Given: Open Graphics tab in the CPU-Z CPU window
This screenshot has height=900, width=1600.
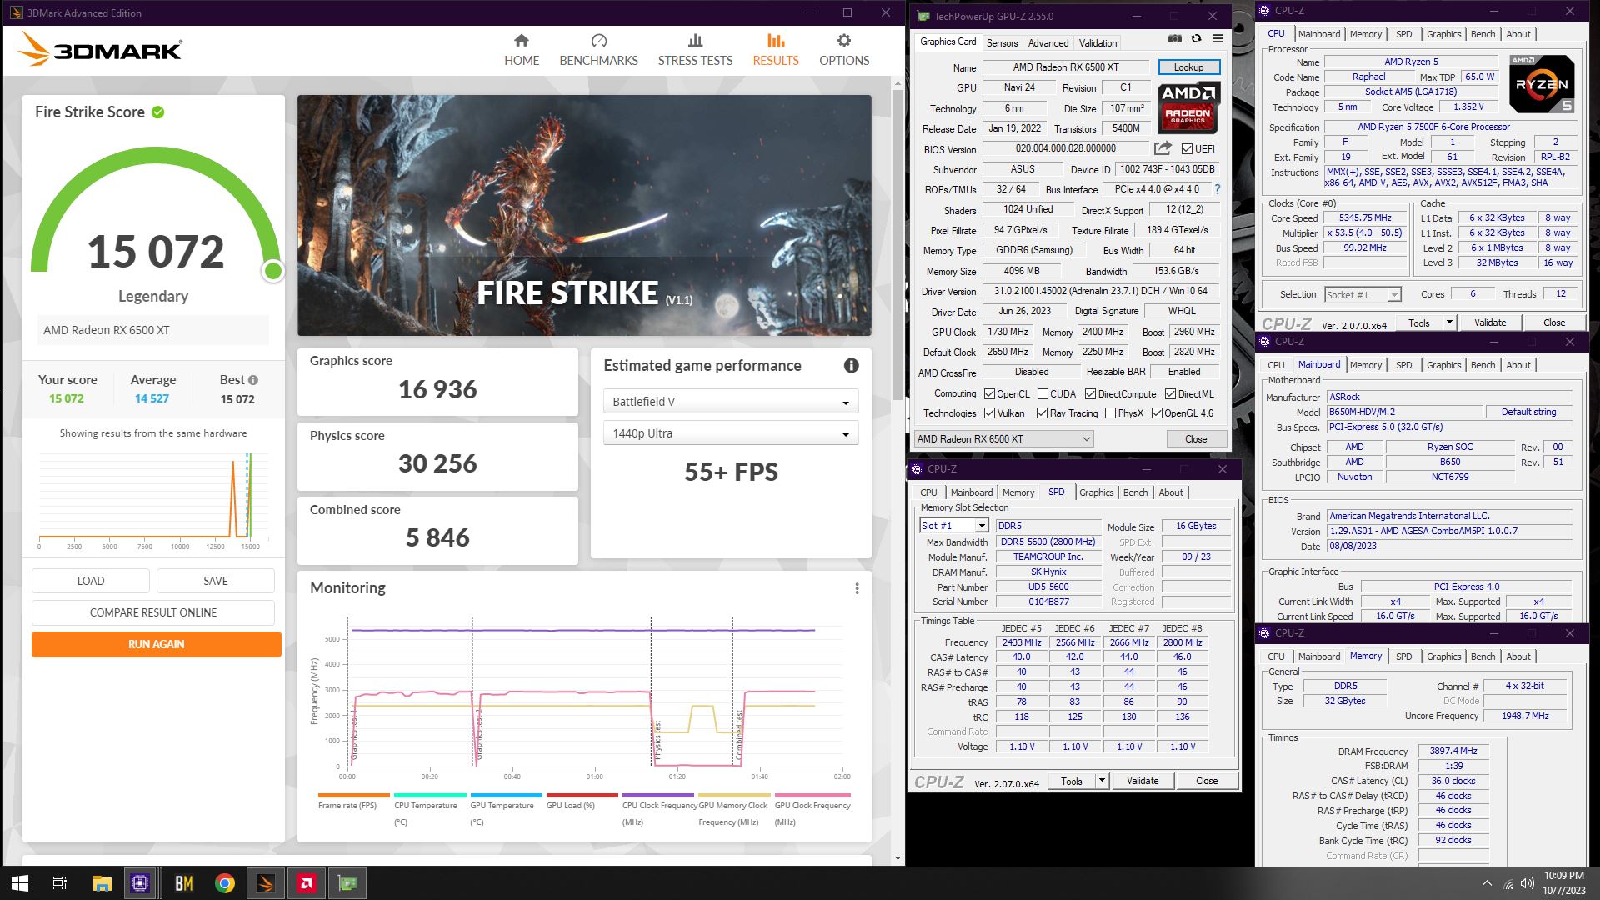Looking at the screenshot, I should pos(1443,34).
